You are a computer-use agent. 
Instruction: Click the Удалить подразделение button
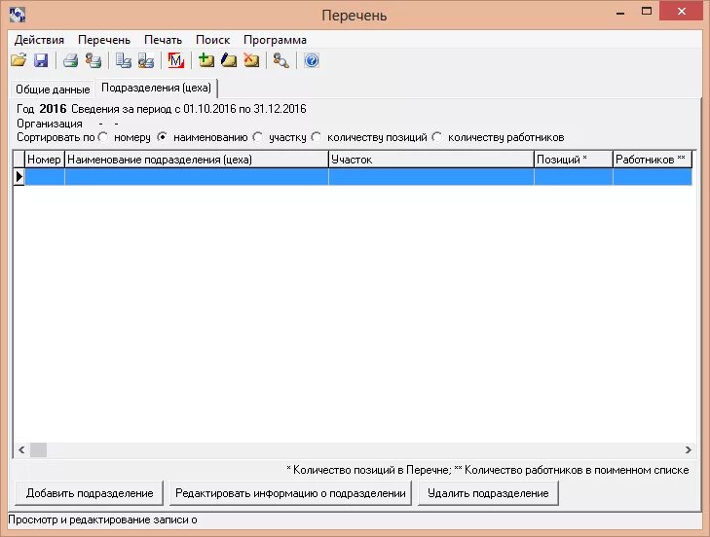click(488, 493)
